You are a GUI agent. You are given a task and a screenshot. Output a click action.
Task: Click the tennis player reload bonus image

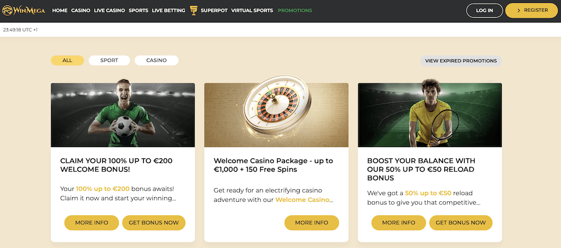click(429, 115)
